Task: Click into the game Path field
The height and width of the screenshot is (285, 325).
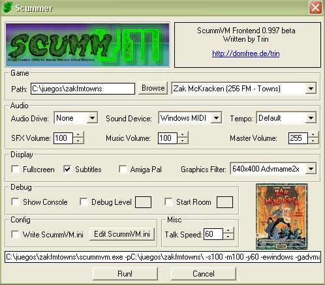Action: (83, 89)
